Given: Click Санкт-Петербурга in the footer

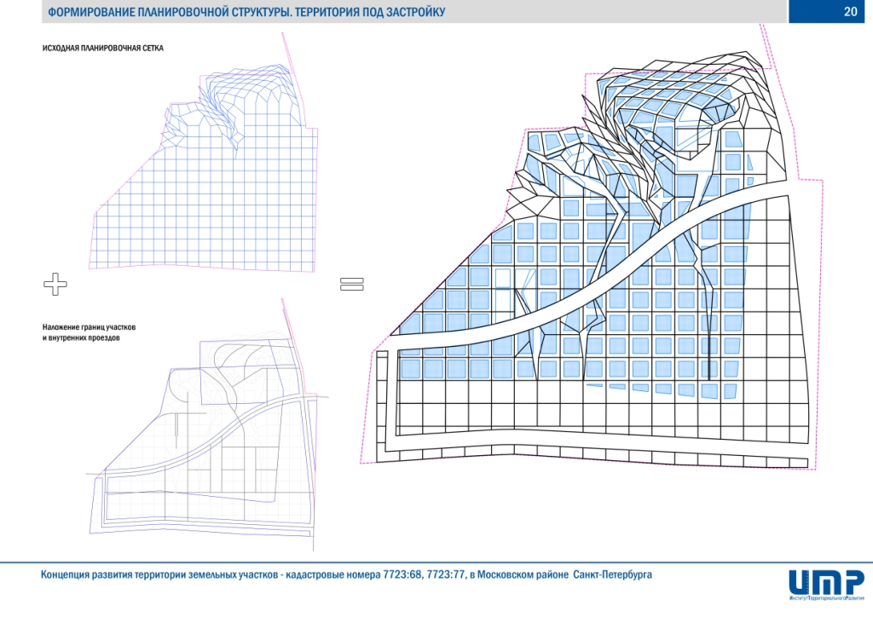Looking at the screenshot, I should click(614, 574).
